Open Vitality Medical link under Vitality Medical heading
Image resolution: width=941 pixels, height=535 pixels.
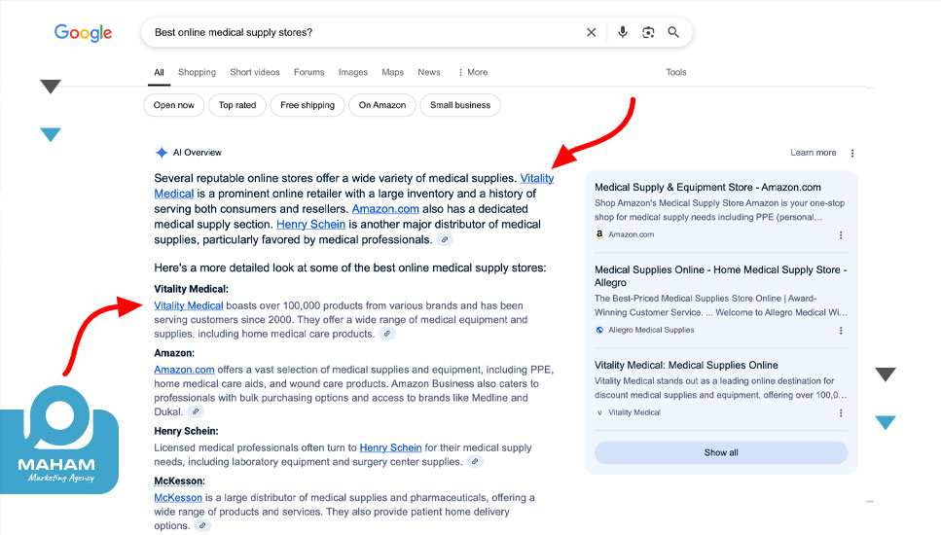[189, 305]
